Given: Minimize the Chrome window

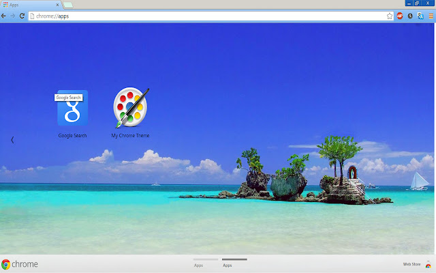Looking at the screenshot, I should 409,3.
